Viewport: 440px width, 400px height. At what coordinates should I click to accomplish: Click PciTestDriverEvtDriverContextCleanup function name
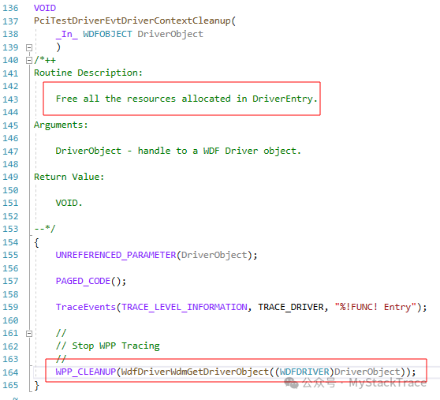click(132, 21)
